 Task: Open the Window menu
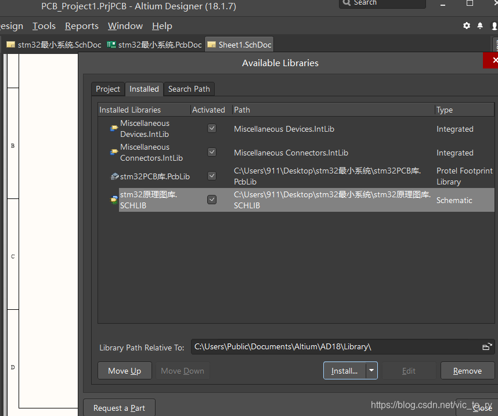tap(125, 26)
